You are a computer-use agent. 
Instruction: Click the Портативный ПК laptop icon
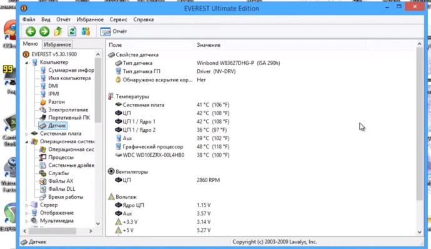[x=43, y=118]
